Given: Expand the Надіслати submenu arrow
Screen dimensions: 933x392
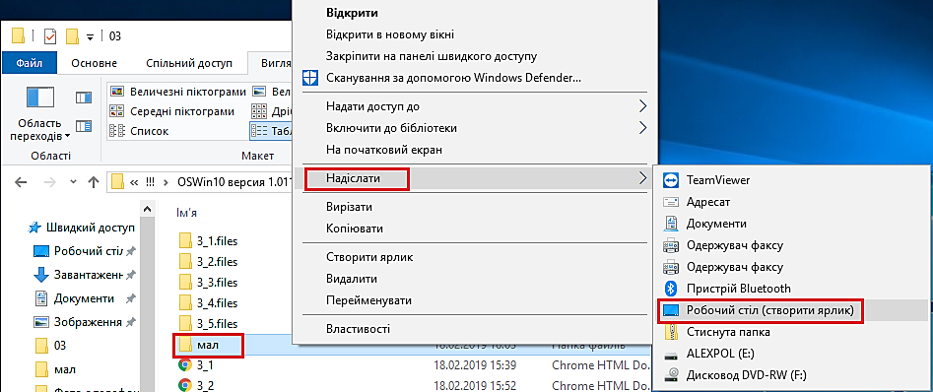Looking at the screenshot, I should pos(642,178).
